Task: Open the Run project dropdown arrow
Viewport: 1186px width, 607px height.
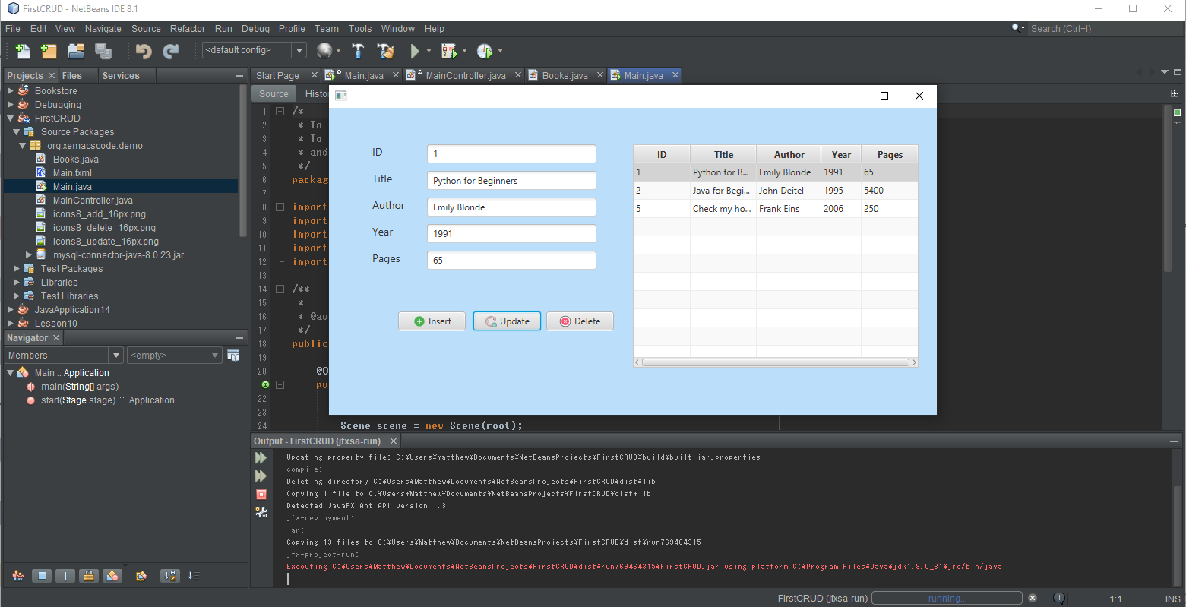Action: point(429,51)
